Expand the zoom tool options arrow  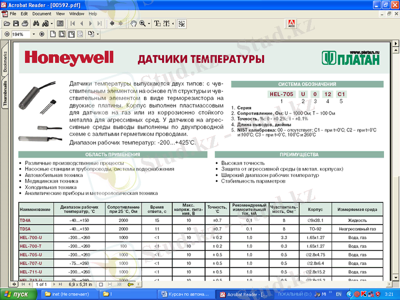click(149, 23)
